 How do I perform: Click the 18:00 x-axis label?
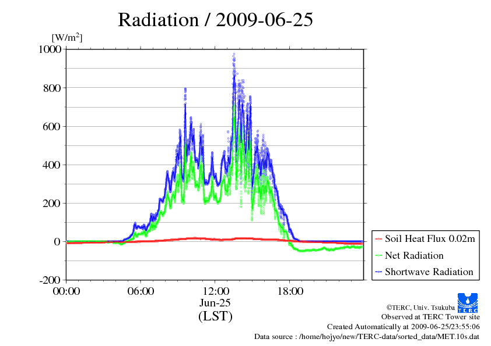290,291
